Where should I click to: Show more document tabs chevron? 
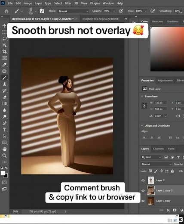click(126, 19)
